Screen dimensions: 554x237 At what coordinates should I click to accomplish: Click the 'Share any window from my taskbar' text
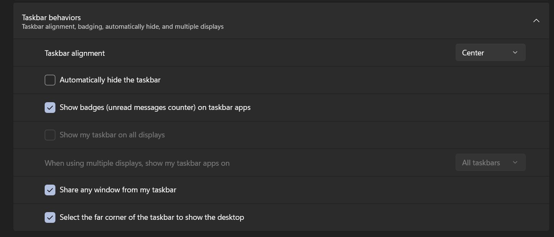click(x=118, y=190)
